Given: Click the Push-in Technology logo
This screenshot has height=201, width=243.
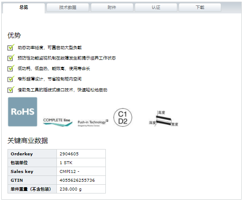Looking at the screenshot, I should pyautogui.click(x=93, y=123).
